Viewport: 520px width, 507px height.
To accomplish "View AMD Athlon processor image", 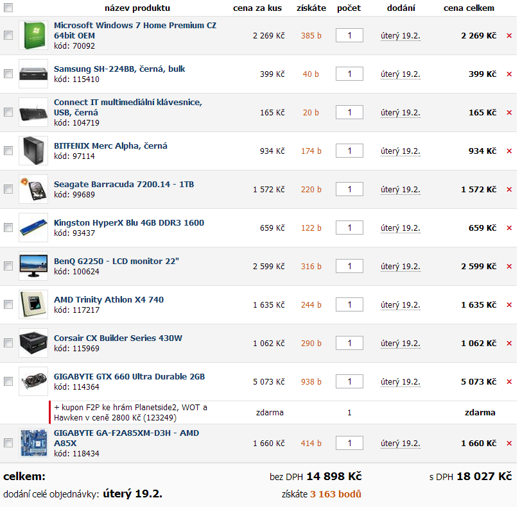I will [x=33, y=304].
